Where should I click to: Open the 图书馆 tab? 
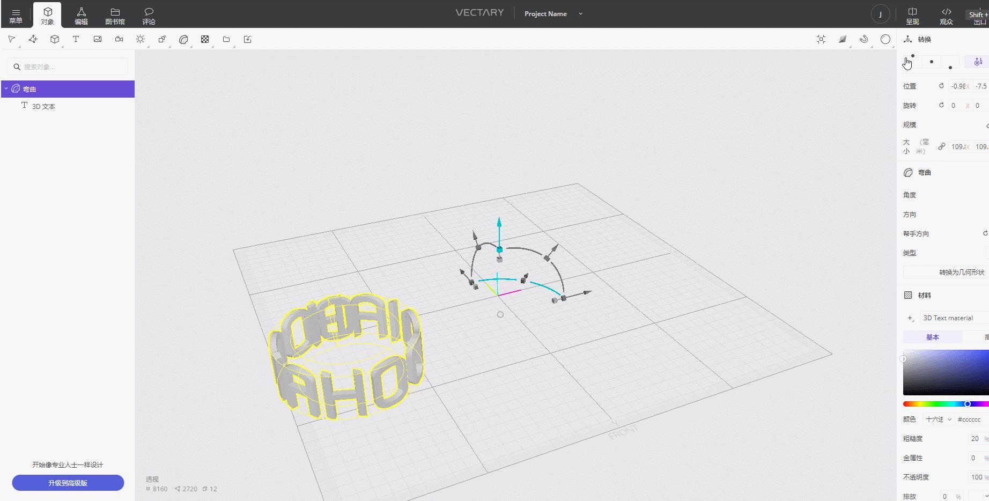pos(115,16)
